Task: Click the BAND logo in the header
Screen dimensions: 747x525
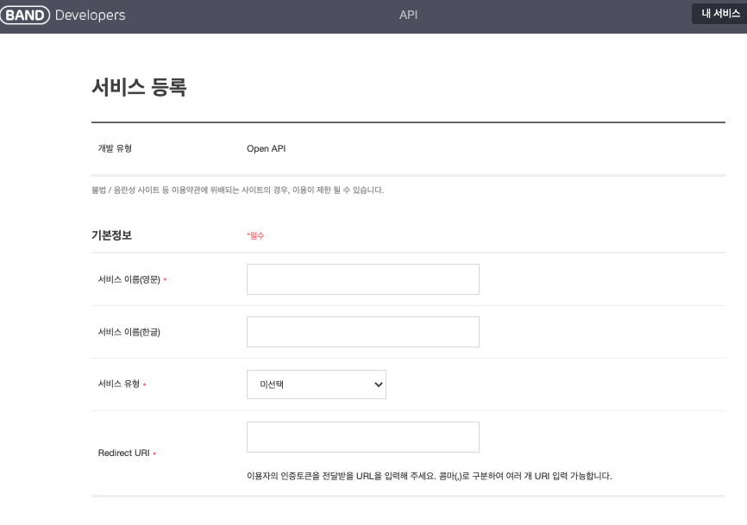Action: [25, 16]
